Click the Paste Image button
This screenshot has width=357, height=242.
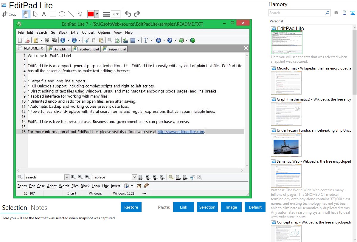point(231,207)
